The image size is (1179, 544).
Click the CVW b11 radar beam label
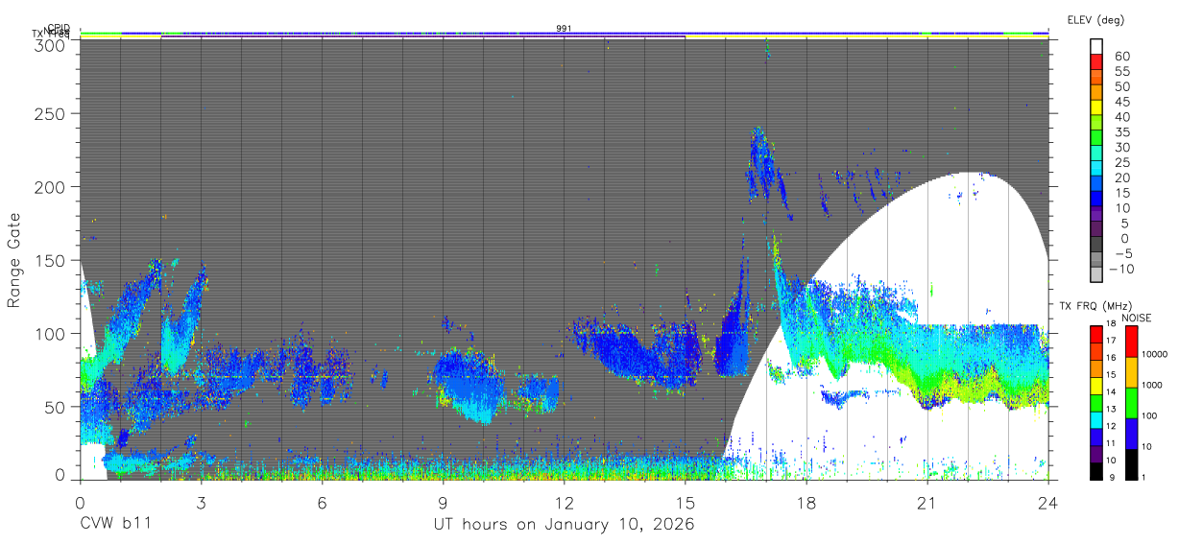tap(115, 525)
